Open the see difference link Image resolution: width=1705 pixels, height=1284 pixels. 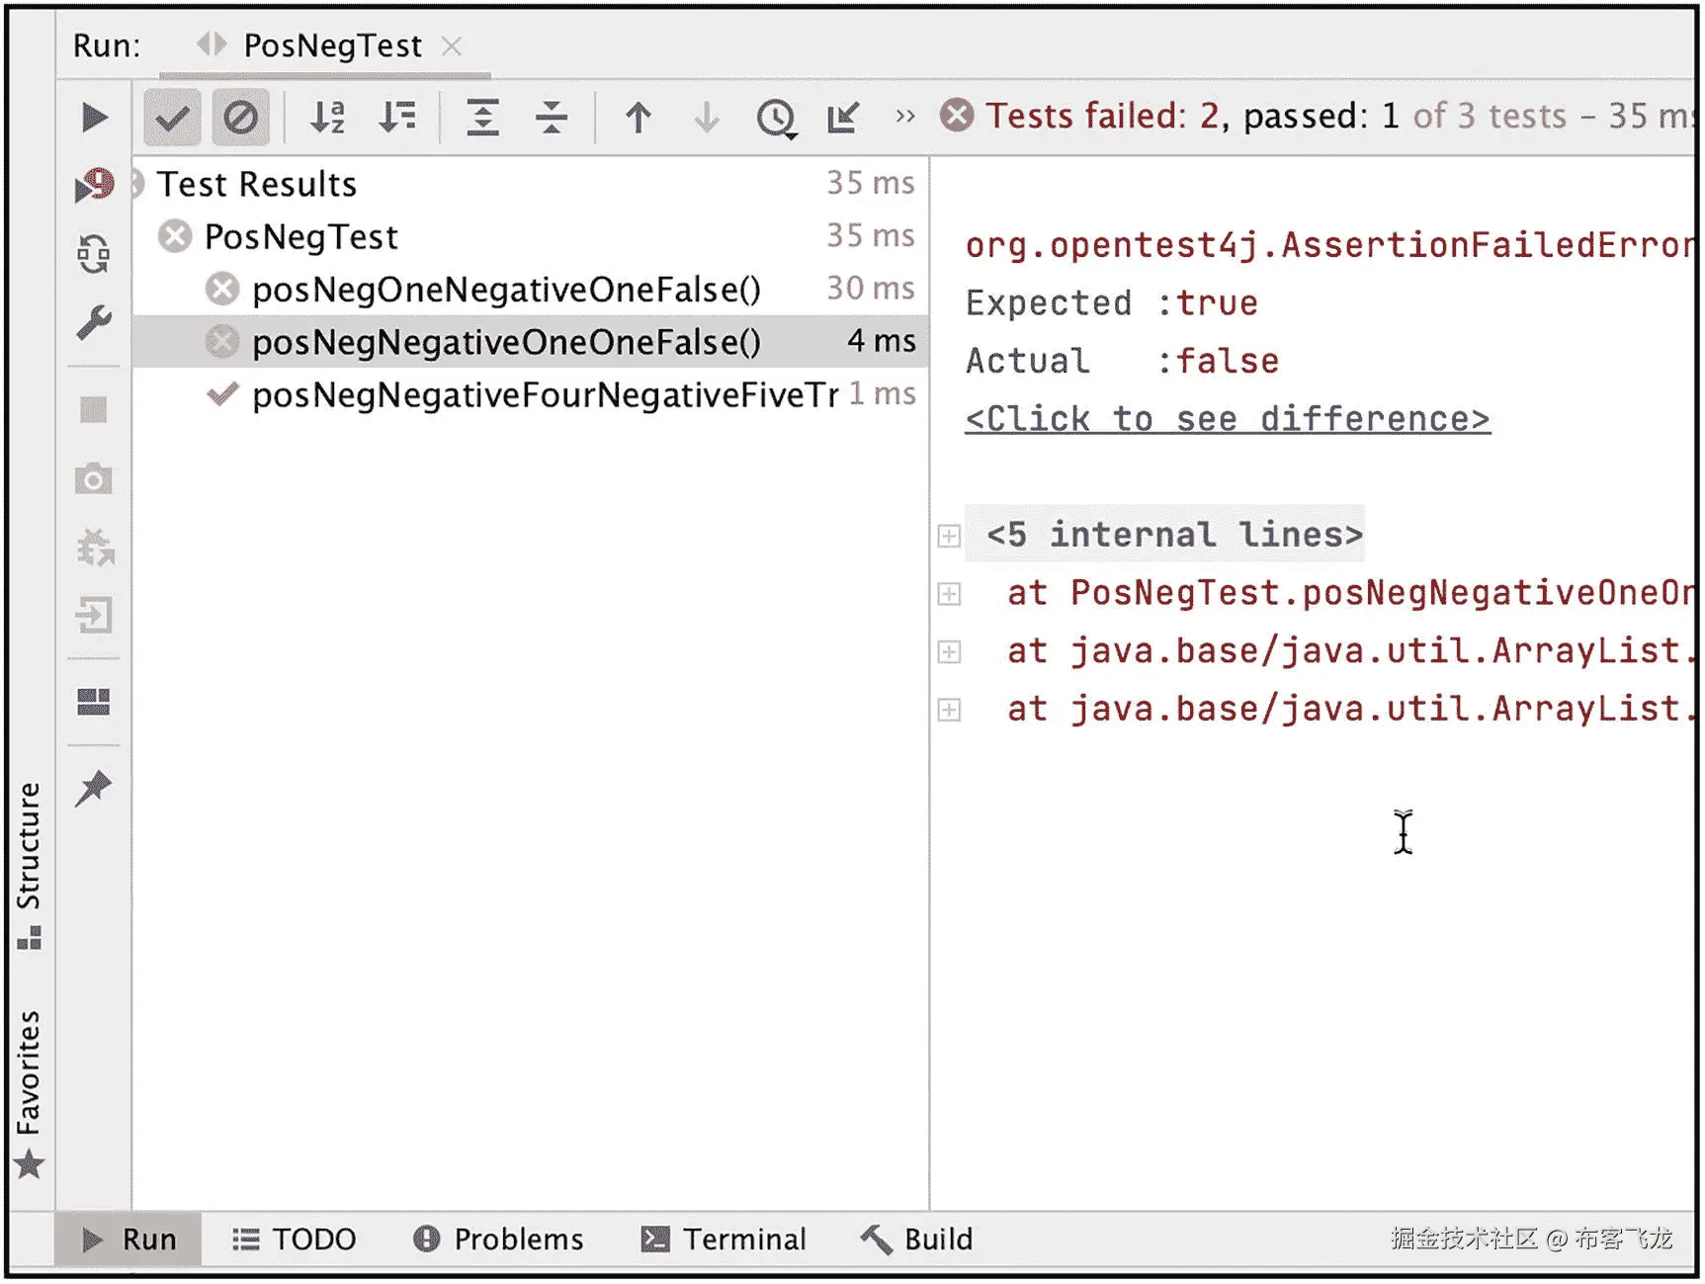coord(1226,418)
